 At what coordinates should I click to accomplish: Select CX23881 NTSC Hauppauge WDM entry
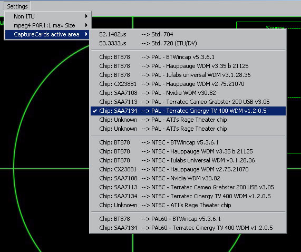[x=188, y=169]
